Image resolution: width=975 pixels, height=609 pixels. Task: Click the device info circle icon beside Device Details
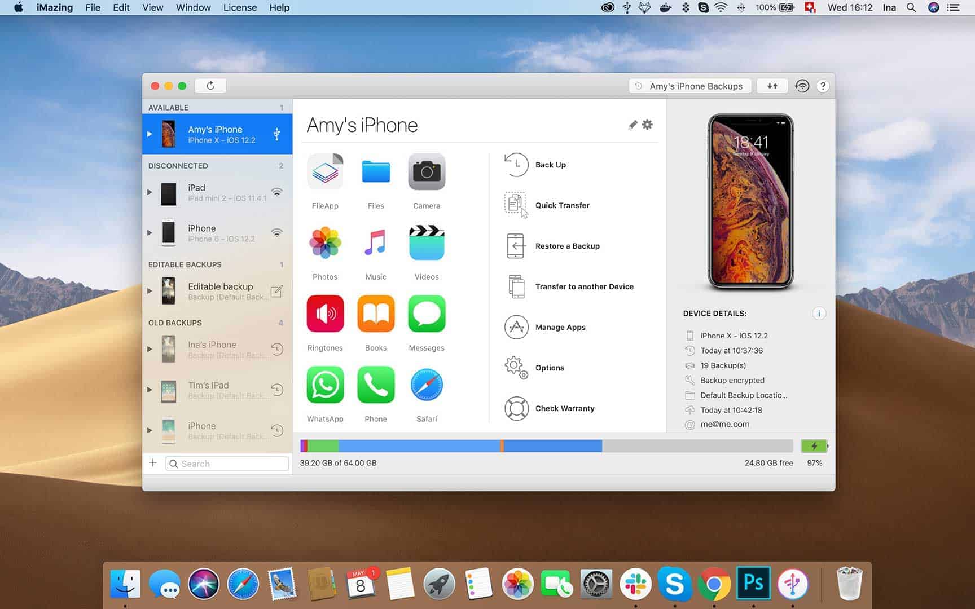click(819, 313)
